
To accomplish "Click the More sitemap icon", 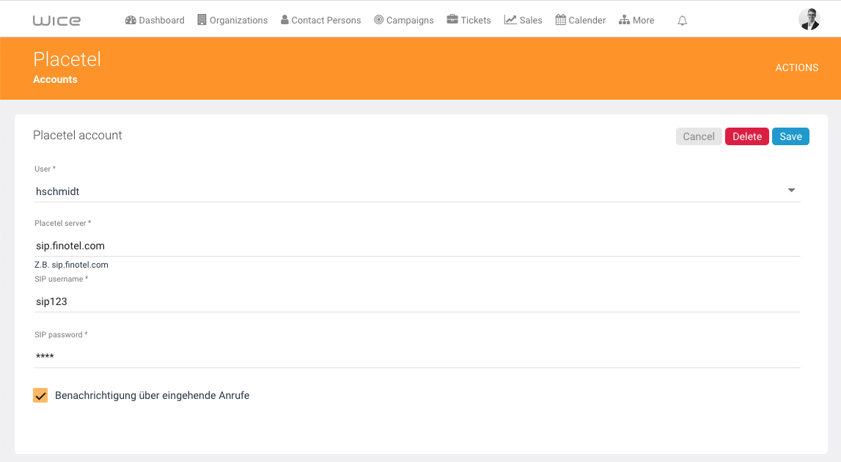I will point(624,20).
